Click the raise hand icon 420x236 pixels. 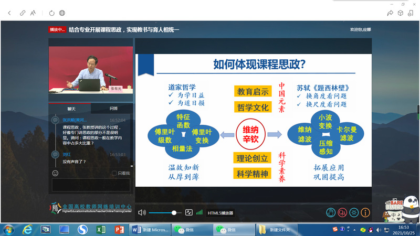(x=331, y=212)
